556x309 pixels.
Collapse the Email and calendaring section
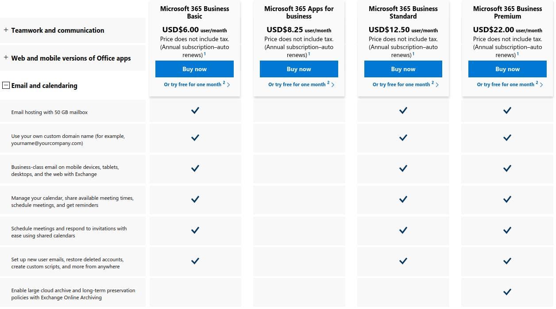coord(6,85)
